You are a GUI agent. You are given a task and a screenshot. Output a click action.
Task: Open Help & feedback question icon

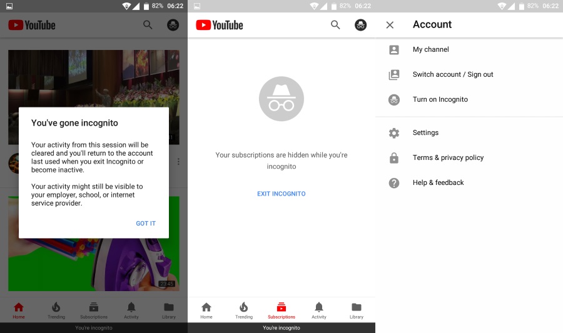point(394,183)
